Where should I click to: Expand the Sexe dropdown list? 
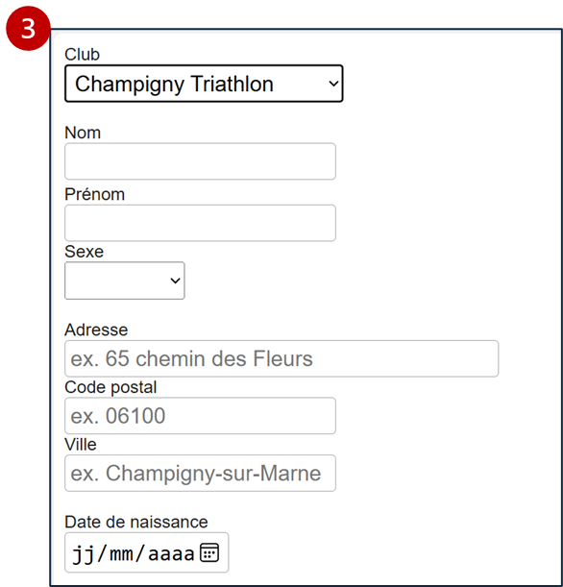click(x=125, y=281)
